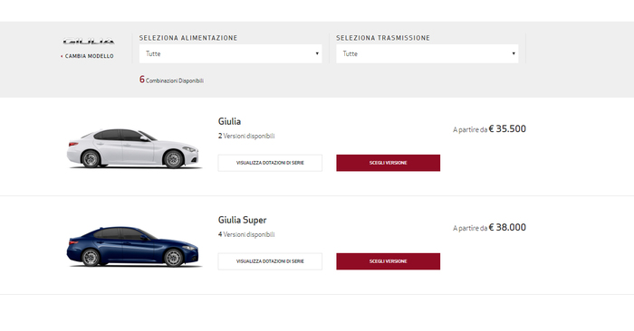
Task: Open the Seleziona Trasmissione dropdown
Action: coord(427,53)
